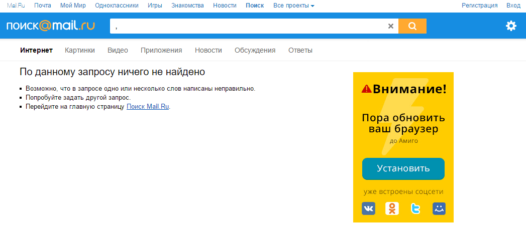This screenshot has width=526, height=232.
Task: Click the 'уже встроены соцсети' ad caption
Action: pos(403,192)
